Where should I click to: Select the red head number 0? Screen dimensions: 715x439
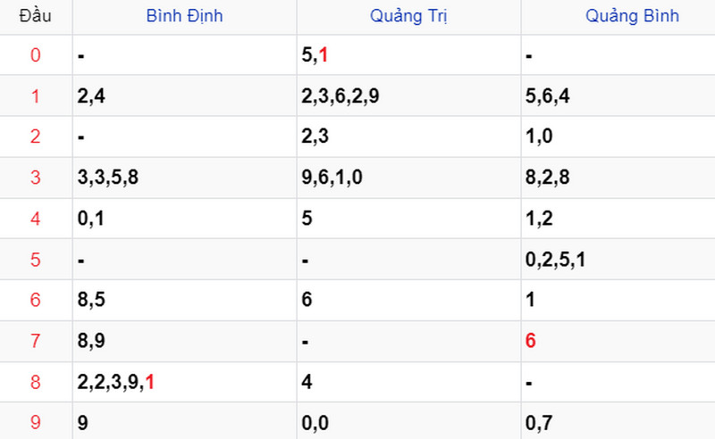coord(36,55)
